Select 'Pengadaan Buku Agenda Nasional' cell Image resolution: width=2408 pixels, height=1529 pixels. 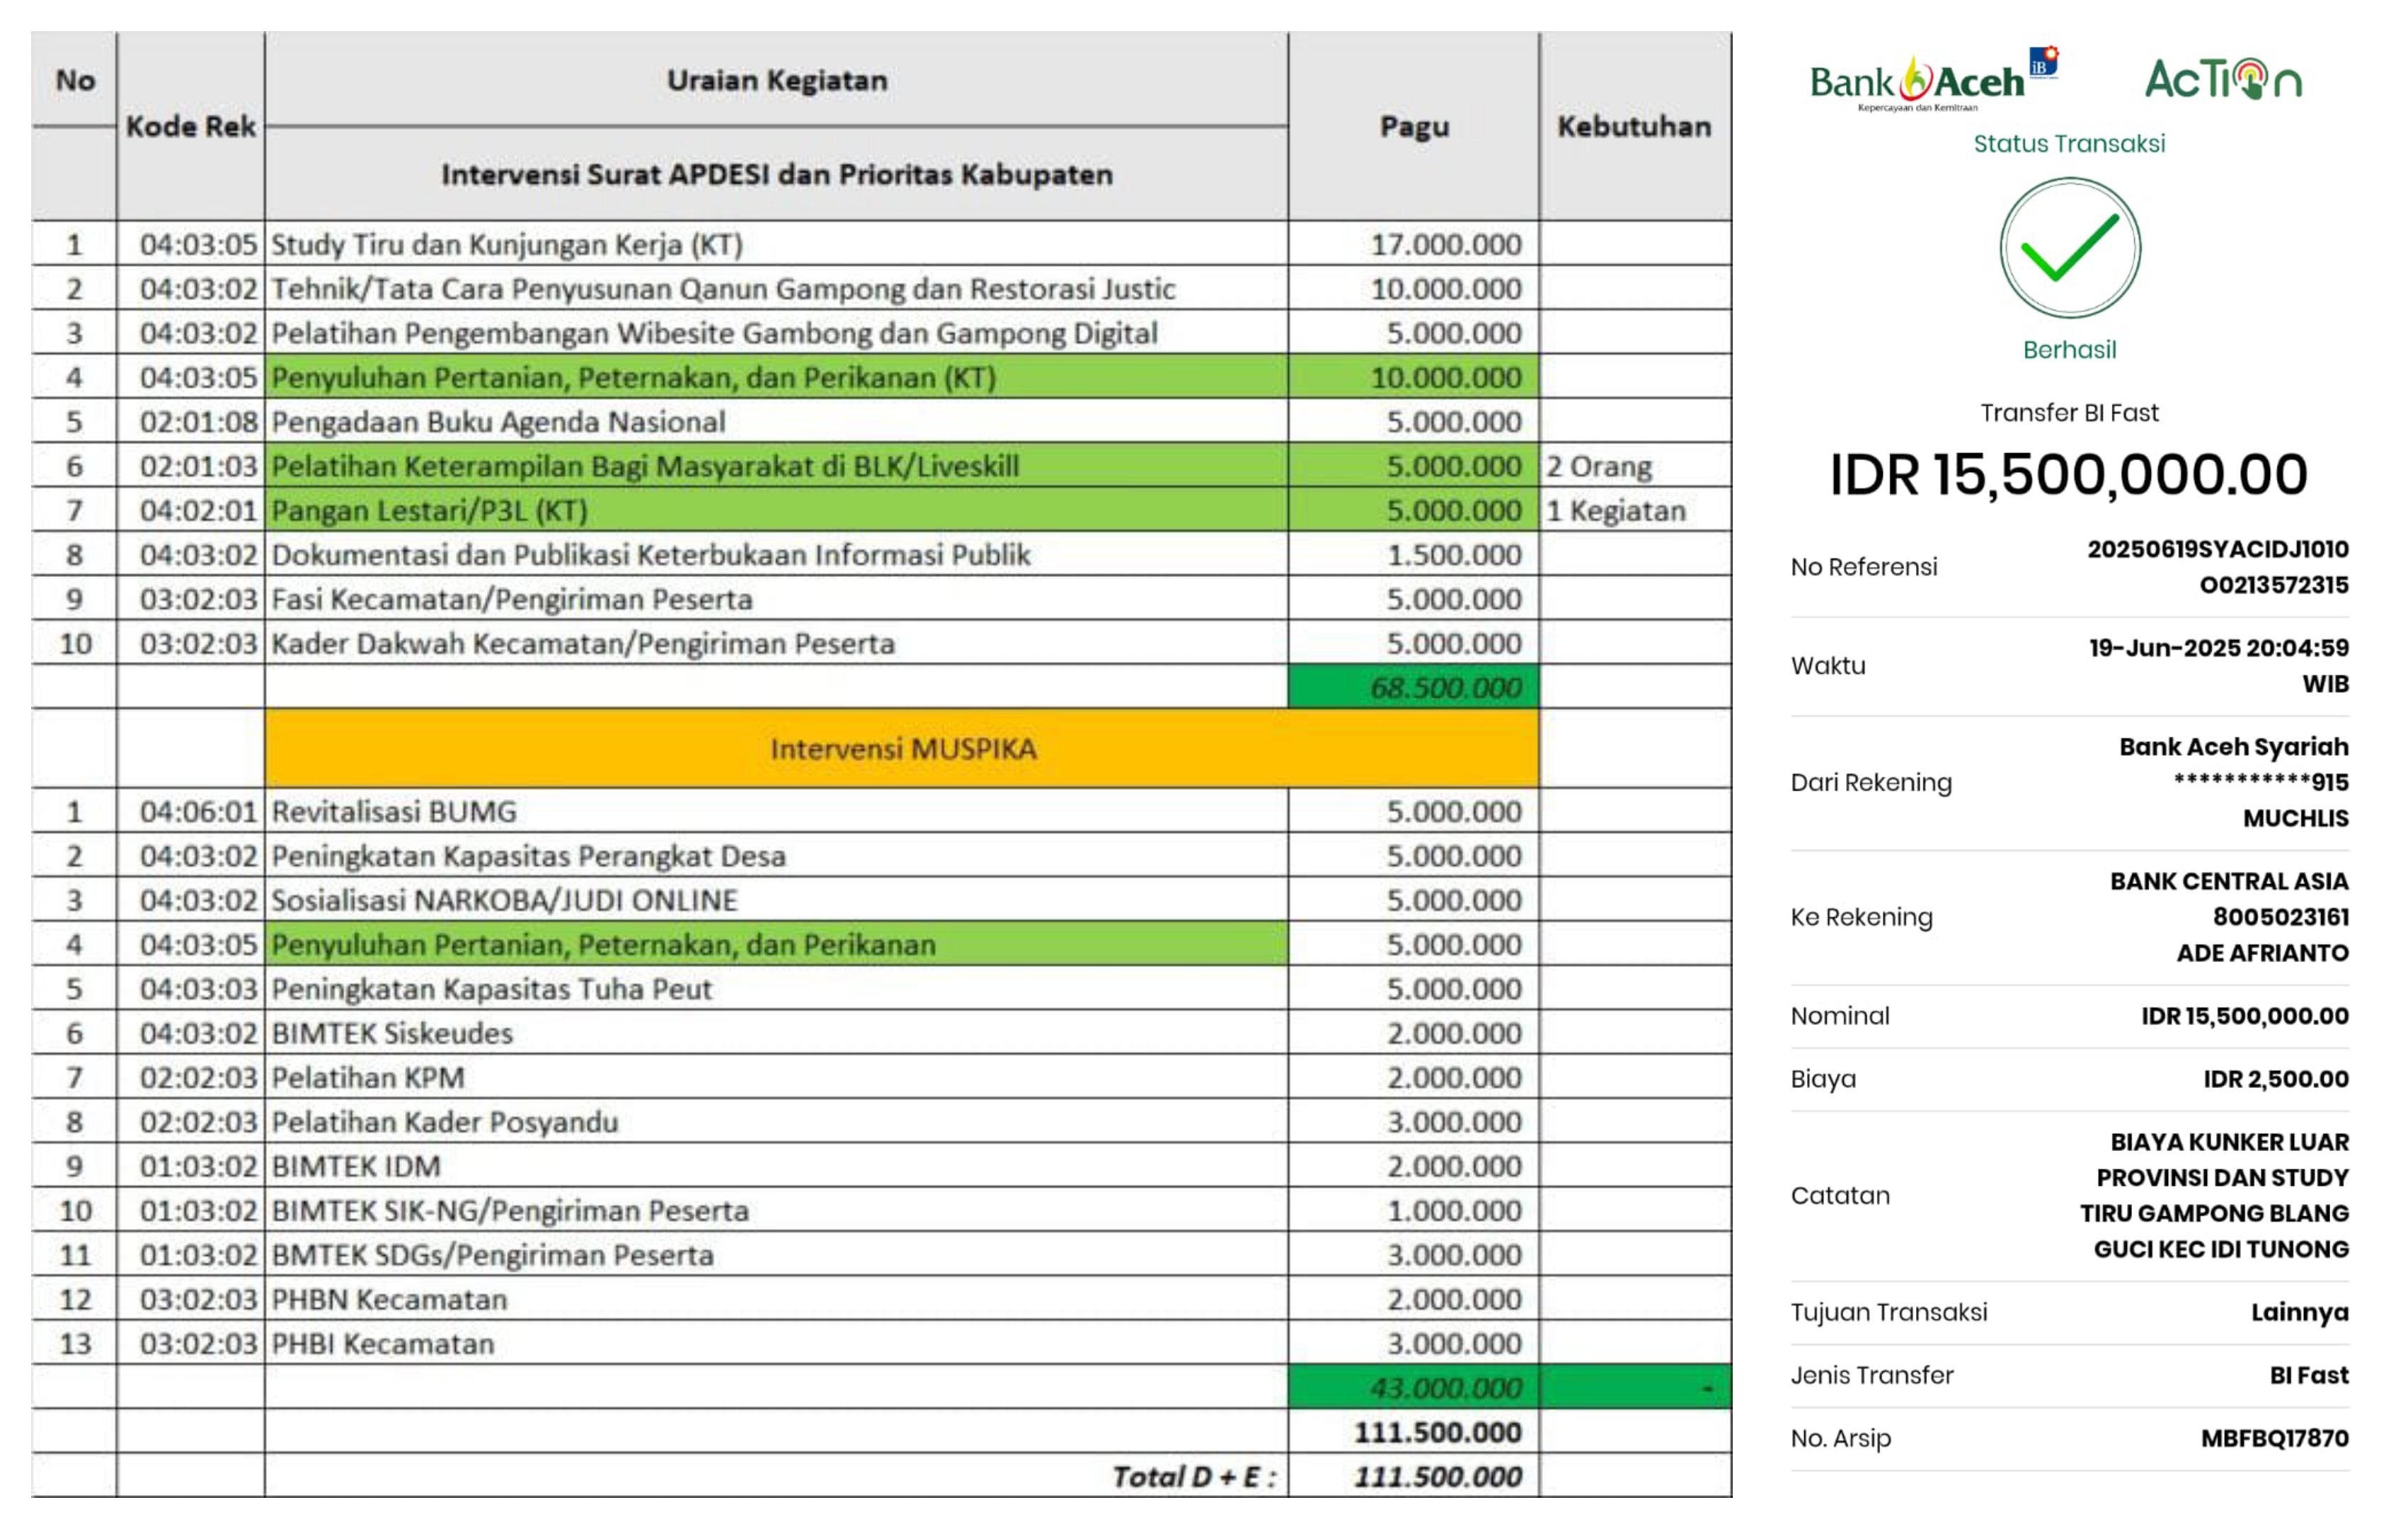776,421
